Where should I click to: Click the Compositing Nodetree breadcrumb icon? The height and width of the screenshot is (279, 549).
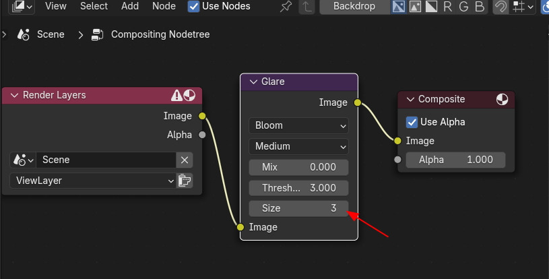(x=97, y=34)
